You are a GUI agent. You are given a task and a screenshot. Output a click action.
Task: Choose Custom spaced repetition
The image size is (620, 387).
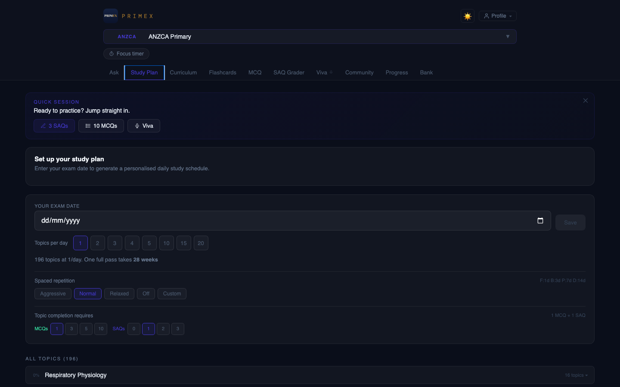click(x=172, y=294)
